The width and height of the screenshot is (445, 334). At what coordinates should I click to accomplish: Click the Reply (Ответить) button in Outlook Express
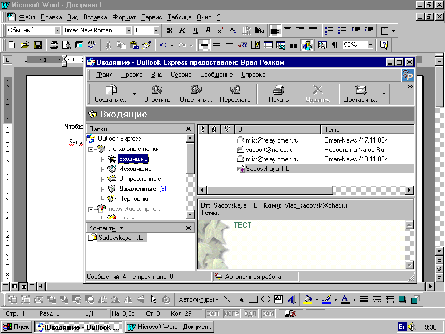point(157,94)
